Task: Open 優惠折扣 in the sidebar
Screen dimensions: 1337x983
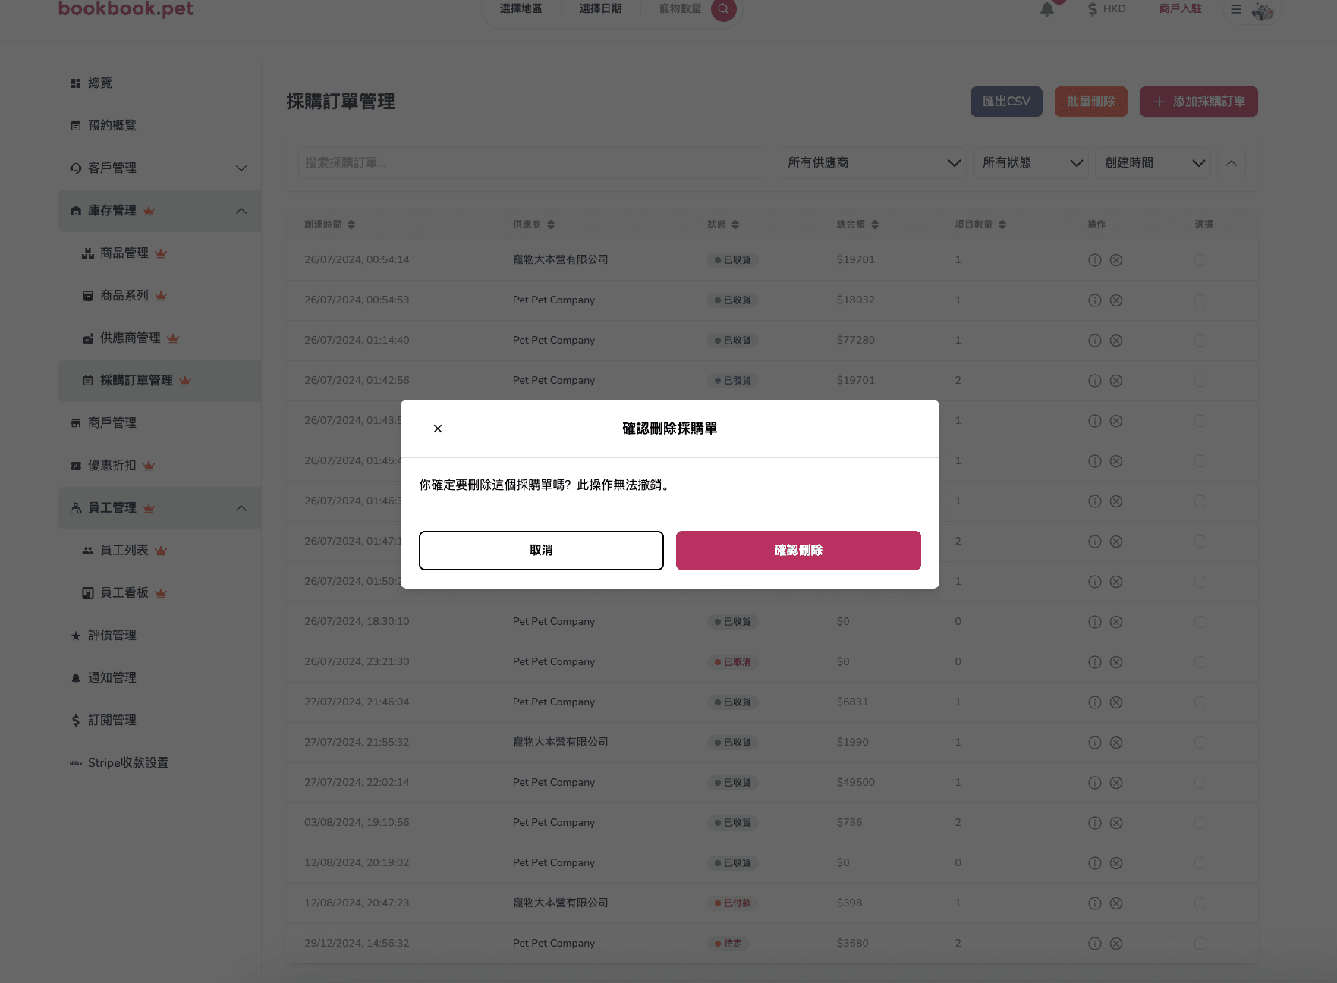Action: pyautogui.click(x=159, y=465)
